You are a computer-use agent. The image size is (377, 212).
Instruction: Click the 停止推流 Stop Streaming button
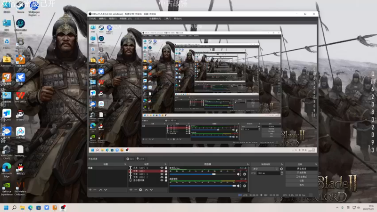click(x=301, y=169)
